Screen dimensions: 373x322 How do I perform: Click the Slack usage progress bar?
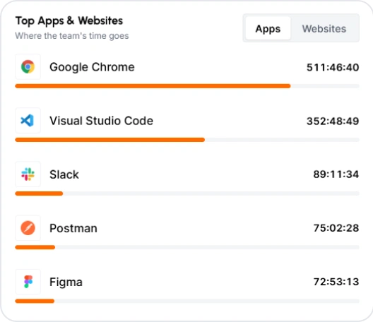(x=187, y=193)
